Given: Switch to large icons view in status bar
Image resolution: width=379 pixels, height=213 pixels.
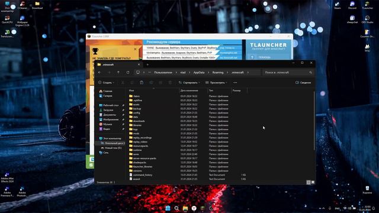Looking at the screenshot, I should pos(313,182).
